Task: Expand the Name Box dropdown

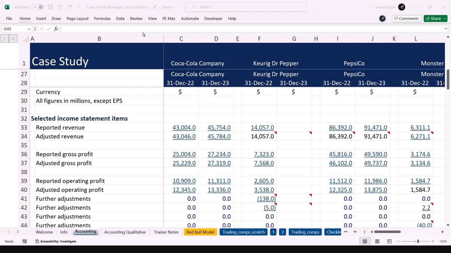Action: (x=29, y=29)
